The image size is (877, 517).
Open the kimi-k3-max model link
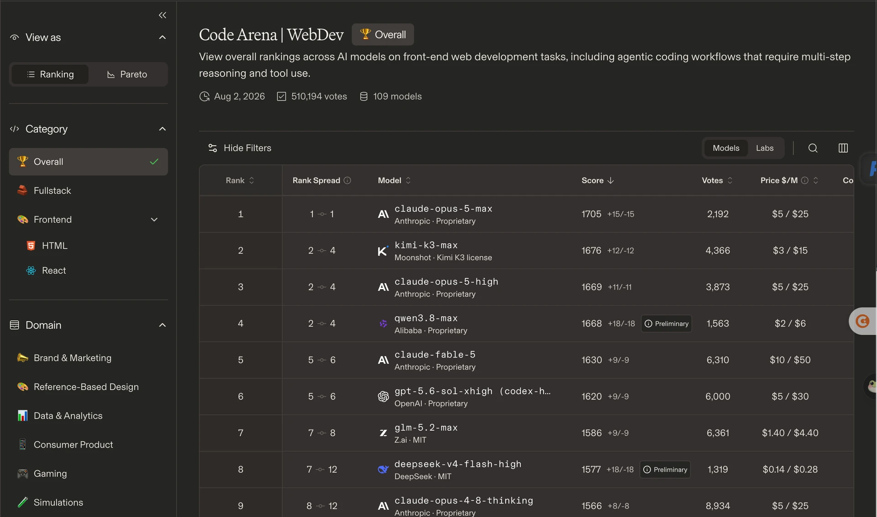(426, 245)
